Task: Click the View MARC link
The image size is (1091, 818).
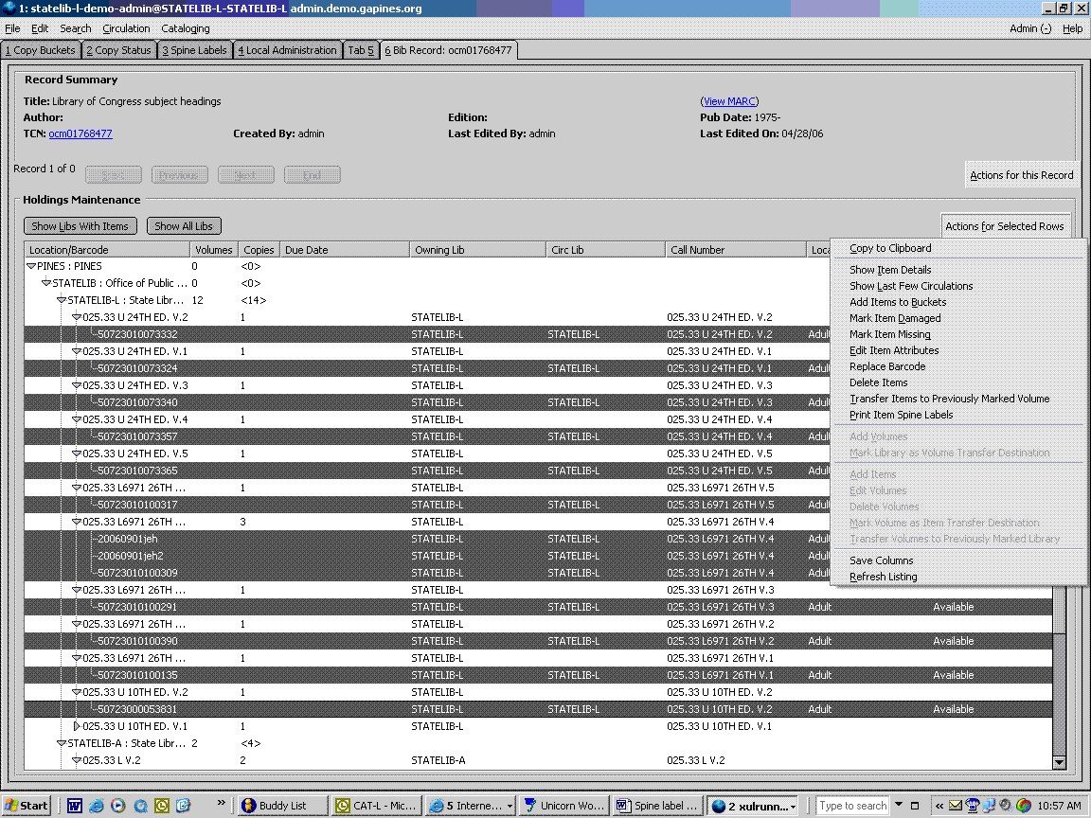Action: 729,101
